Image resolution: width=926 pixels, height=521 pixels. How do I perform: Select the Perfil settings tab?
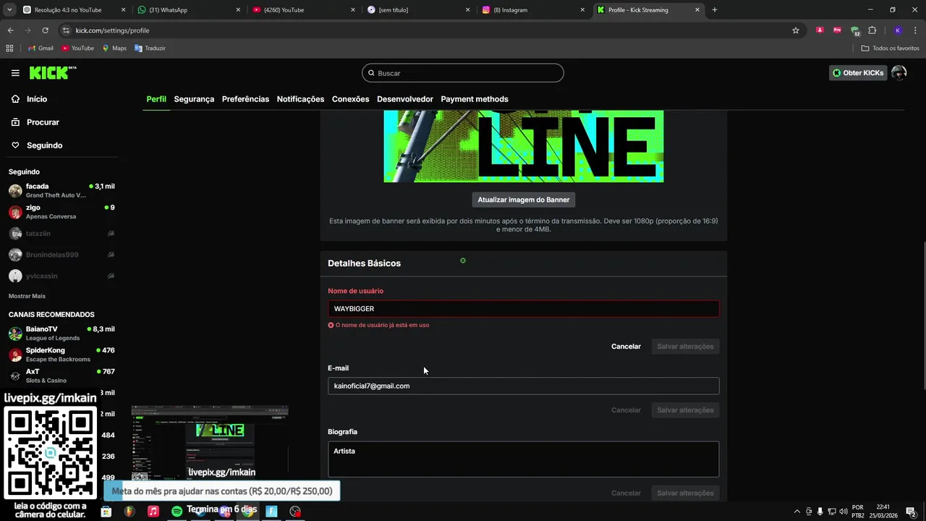click(156, 99)
